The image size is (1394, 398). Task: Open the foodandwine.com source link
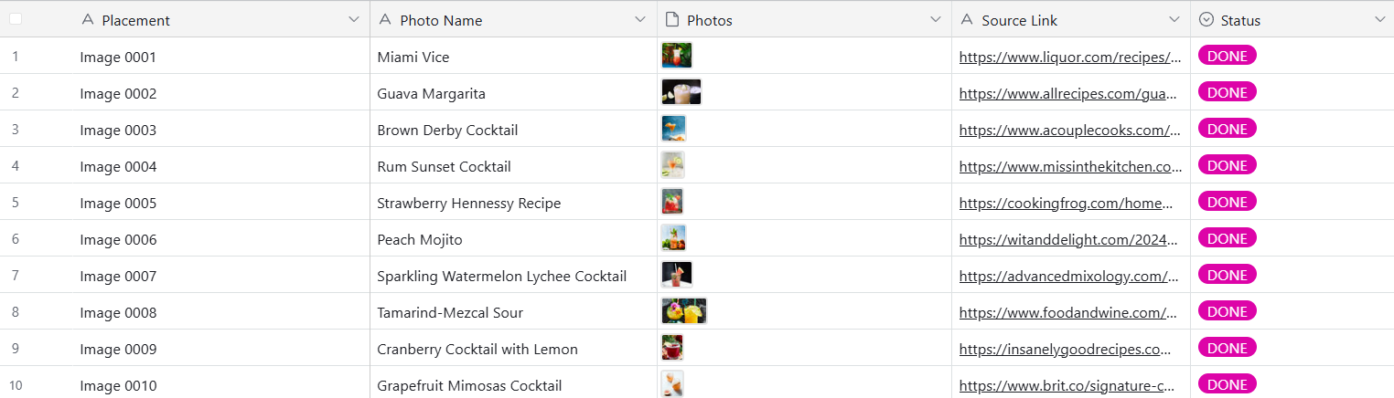click(1068, 312)
